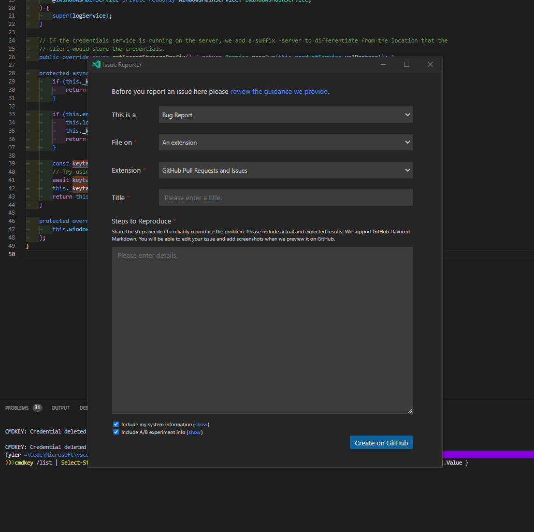Screen dimensions: 534x532
Task: Open the "File on" dropdown showing An extension
Action: [x=285, y=142]
